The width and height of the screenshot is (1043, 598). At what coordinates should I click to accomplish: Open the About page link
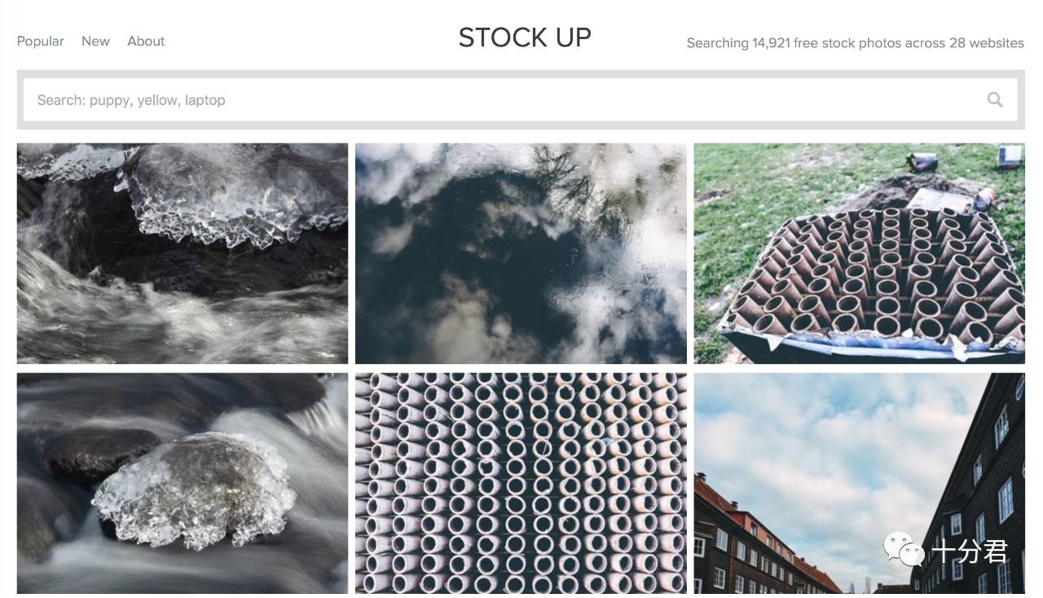[146, 41]
